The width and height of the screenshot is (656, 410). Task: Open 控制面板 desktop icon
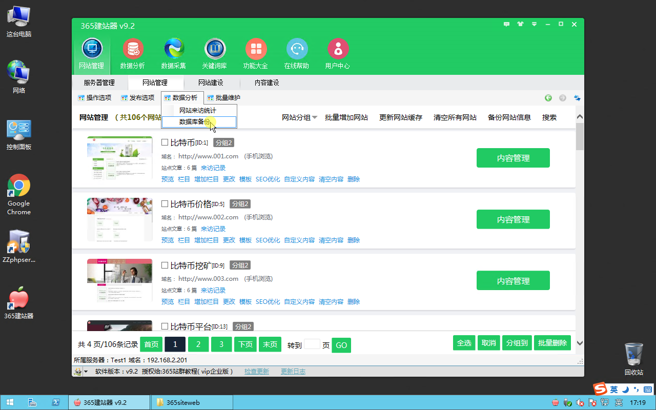tap(19, 134)
